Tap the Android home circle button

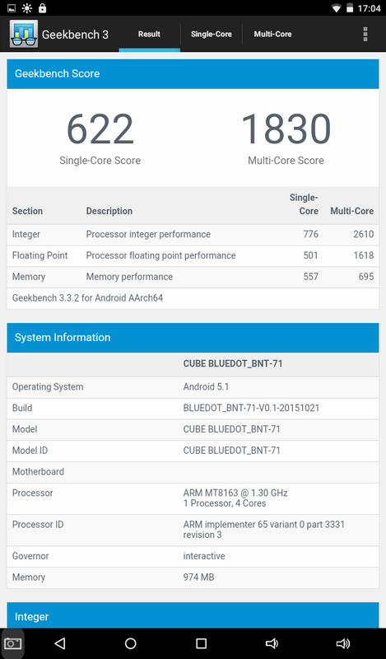point(130,643)
